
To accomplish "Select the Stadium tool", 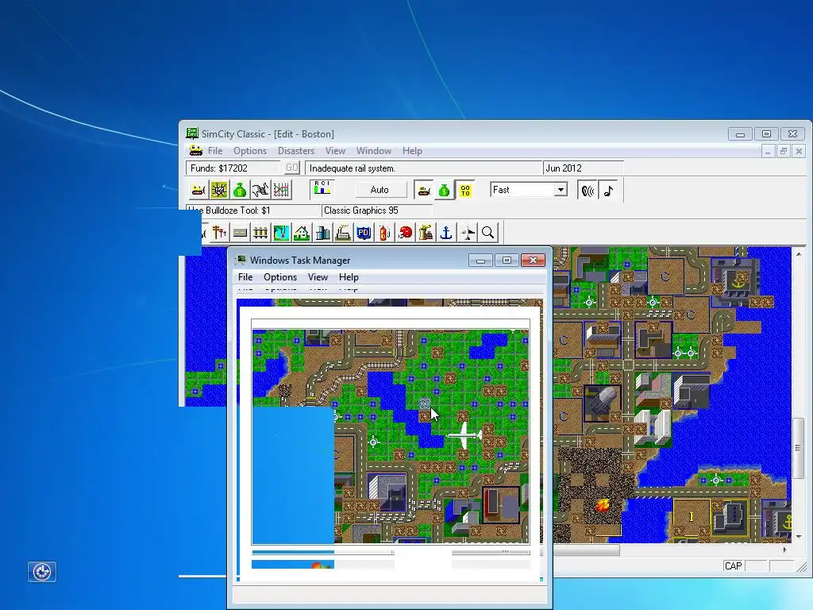I will [405, 233].
